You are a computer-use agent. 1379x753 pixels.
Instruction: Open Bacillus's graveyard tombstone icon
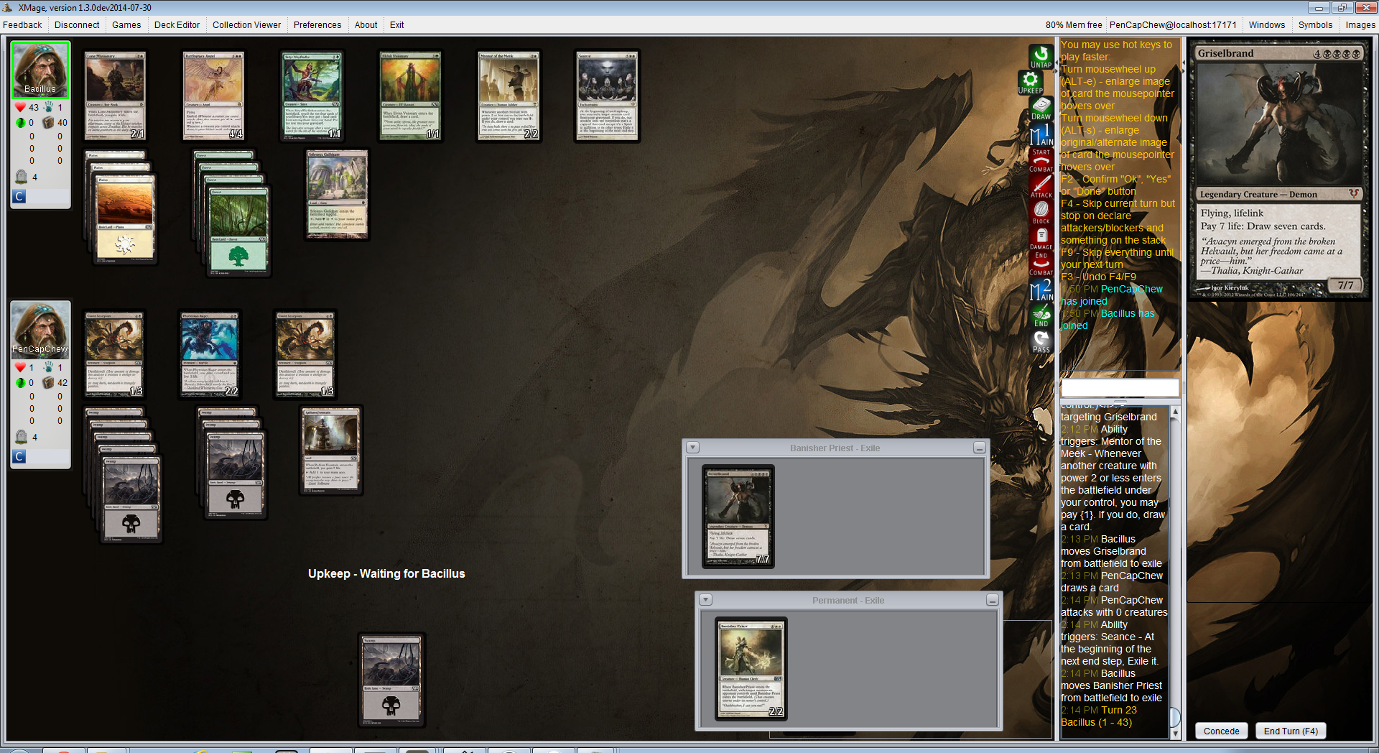tap(22, 177)
